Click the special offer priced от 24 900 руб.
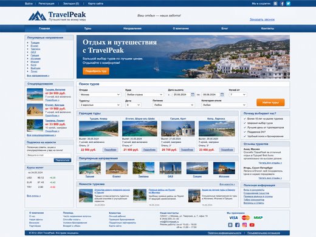The width and height of the screenshot is (316, 237). pyautogui.click(x=55, y=94)
